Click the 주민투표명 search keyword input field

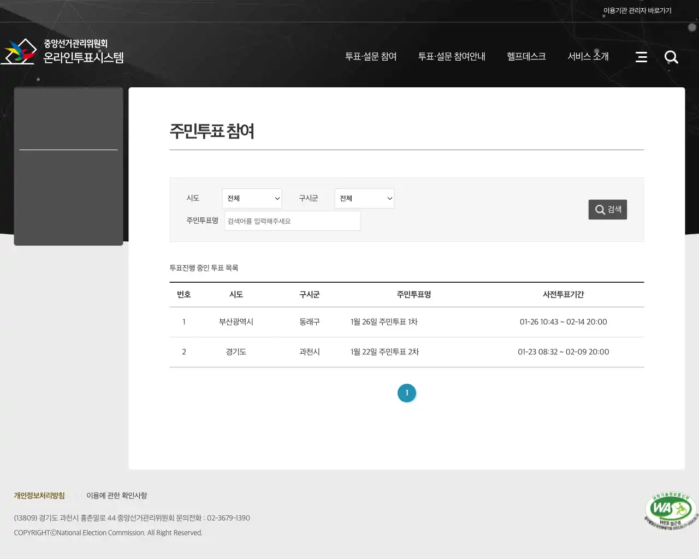point(292,221)
